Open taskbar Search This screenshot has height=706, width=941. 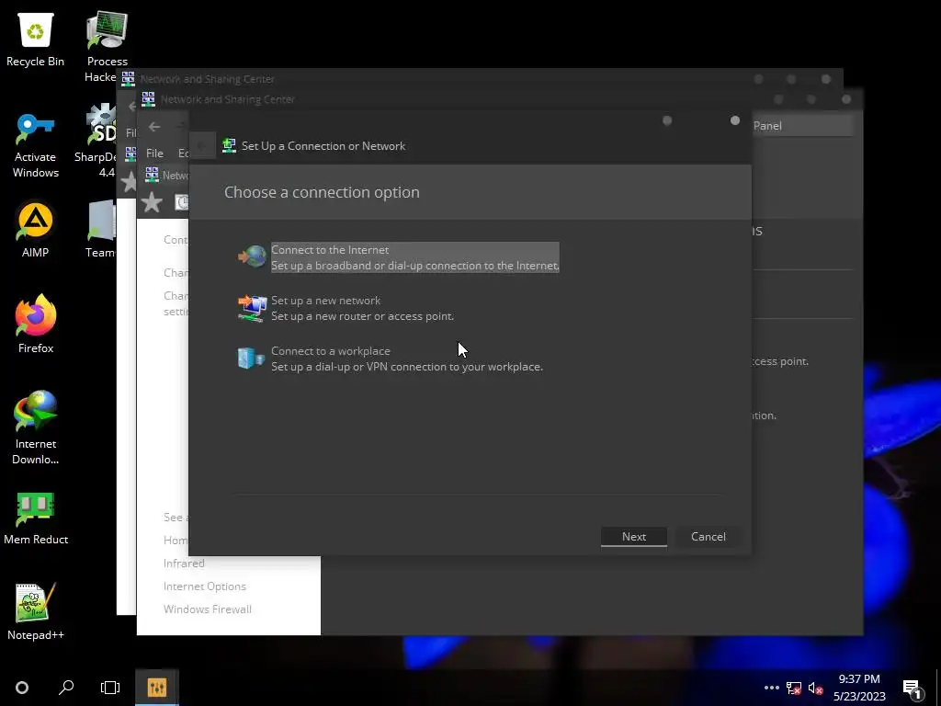(x=66, y=688)
